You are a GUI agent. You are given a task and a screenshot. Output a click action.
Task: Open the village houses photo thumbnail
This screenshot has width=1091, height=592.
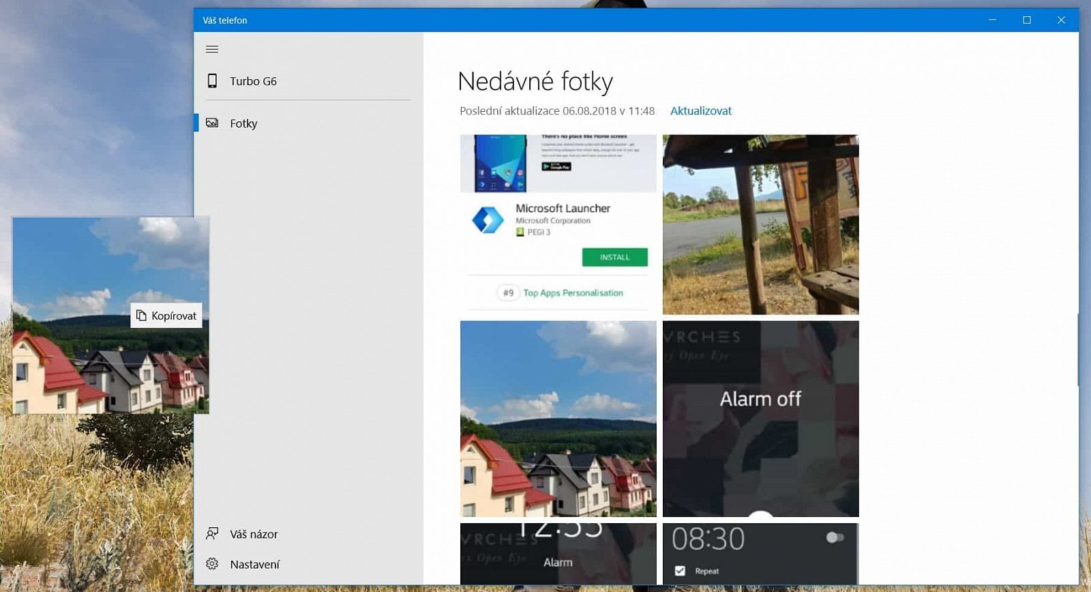[558, 419]
